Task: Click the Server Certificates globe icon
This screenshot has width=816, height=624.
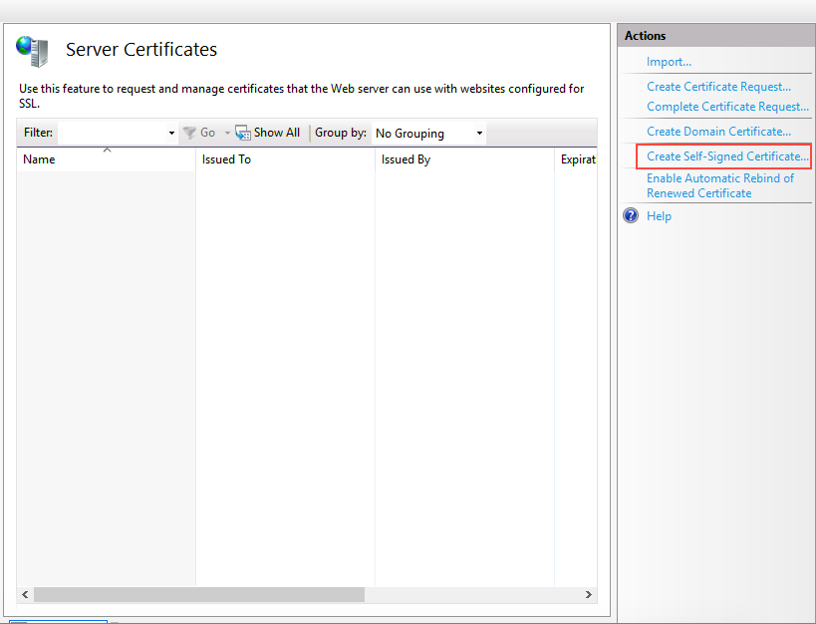Action: coord(32,51)
